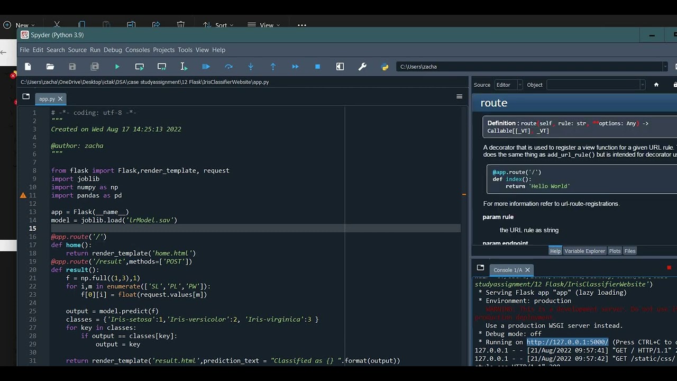Open the http://127.0.0.1:5000/ link in console
Viewport: 677px width, 381px height.
point(568,342)
